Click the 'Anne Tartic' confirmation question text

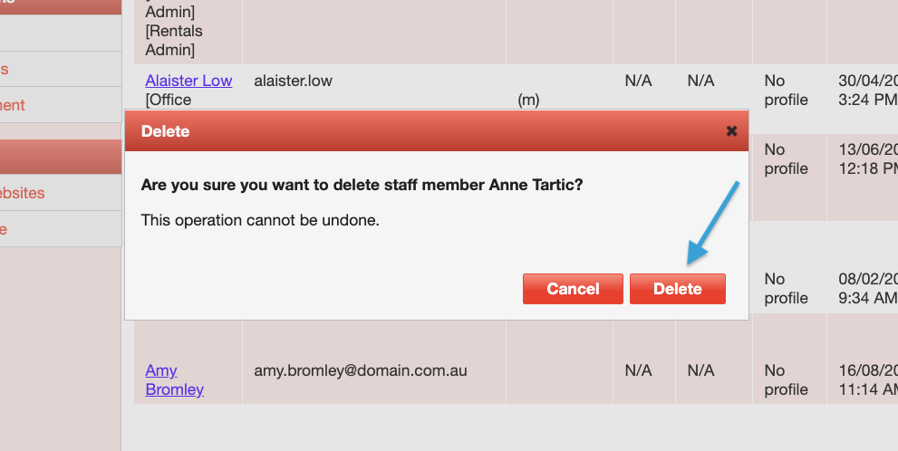tap(362, 185)
